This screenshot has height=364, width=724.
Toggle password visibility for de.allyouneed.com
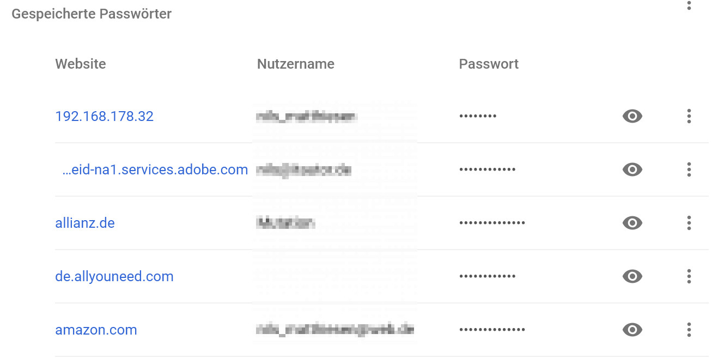point(632,276)
